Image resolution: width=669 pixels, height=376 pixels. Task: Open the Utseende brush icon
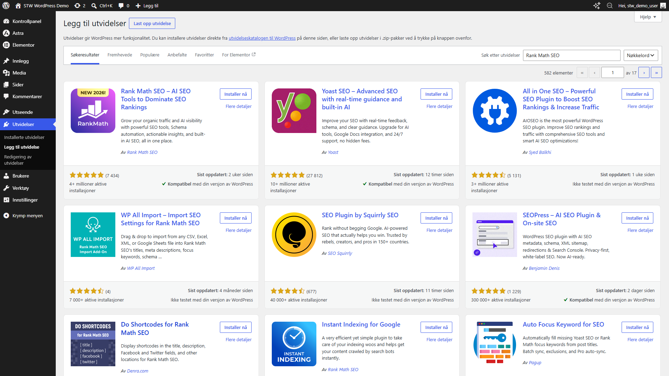point(6,112)
